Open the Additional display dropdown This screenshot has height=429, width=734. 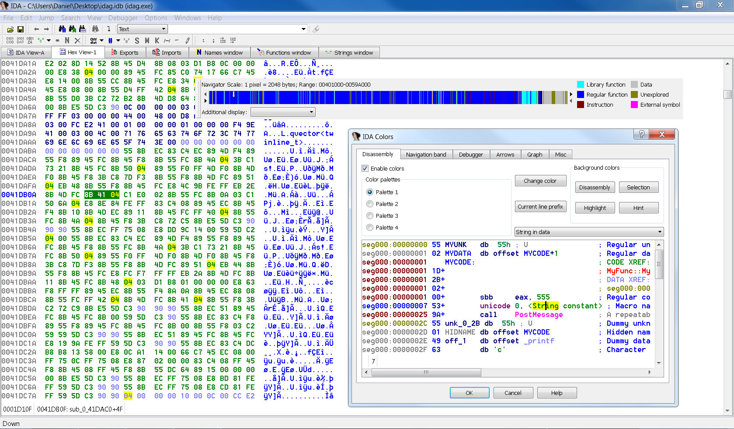tap(283, 112)
